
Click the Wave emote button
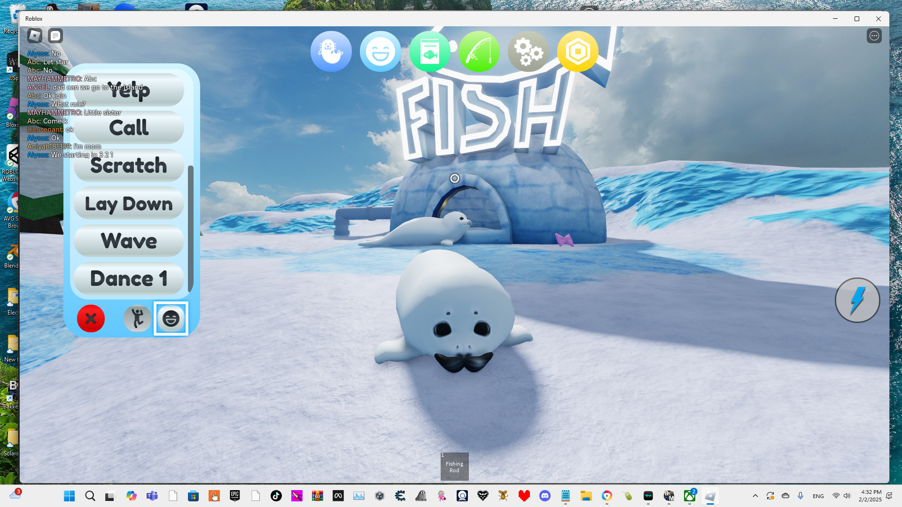[129, 241]
